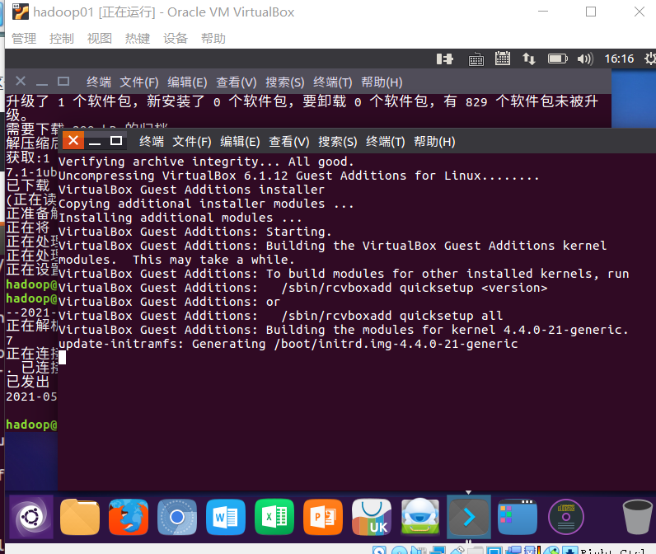Minimize the background terminal window
656x554 pixels.
(x=42, y=82)
